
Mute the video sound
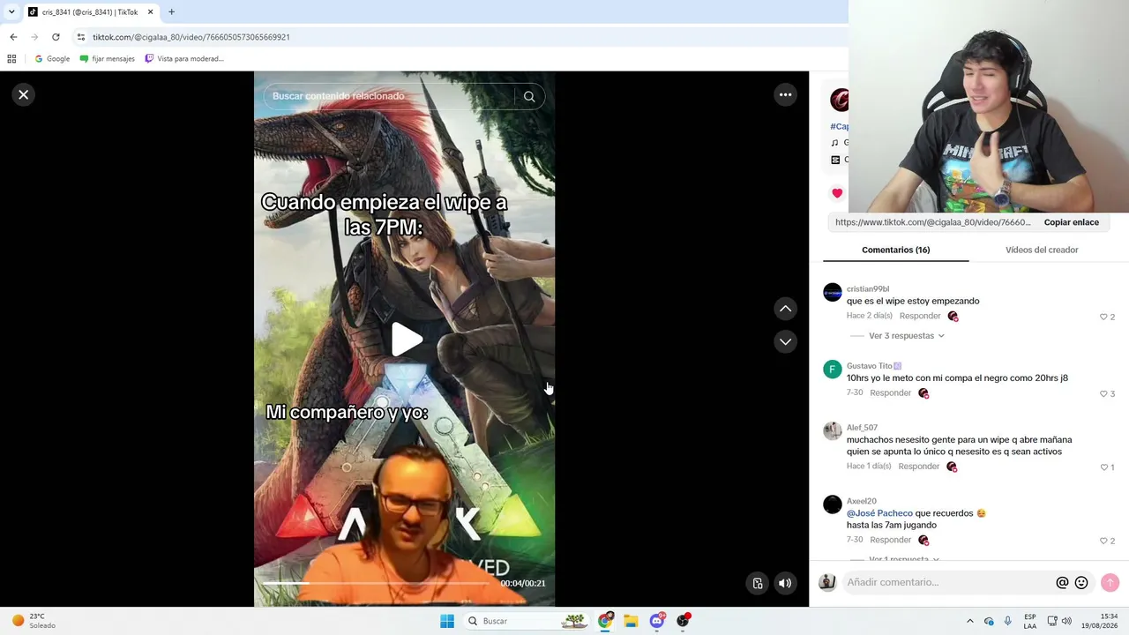click(785, 583)
